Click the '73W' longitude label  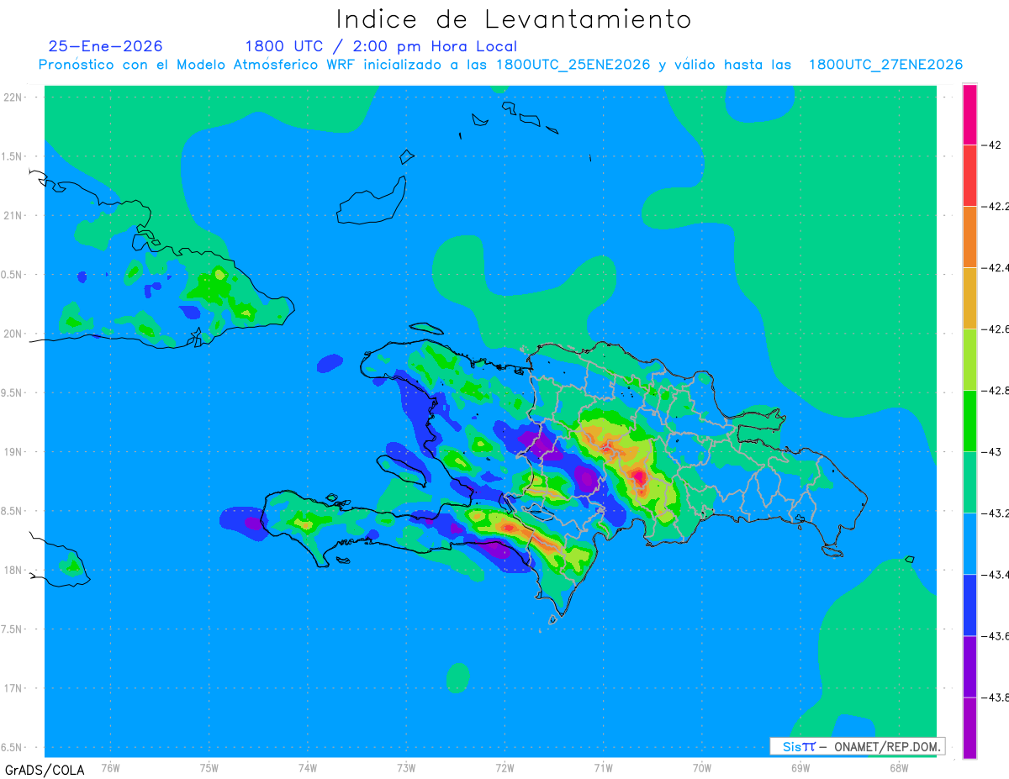[x=406, y=766]
